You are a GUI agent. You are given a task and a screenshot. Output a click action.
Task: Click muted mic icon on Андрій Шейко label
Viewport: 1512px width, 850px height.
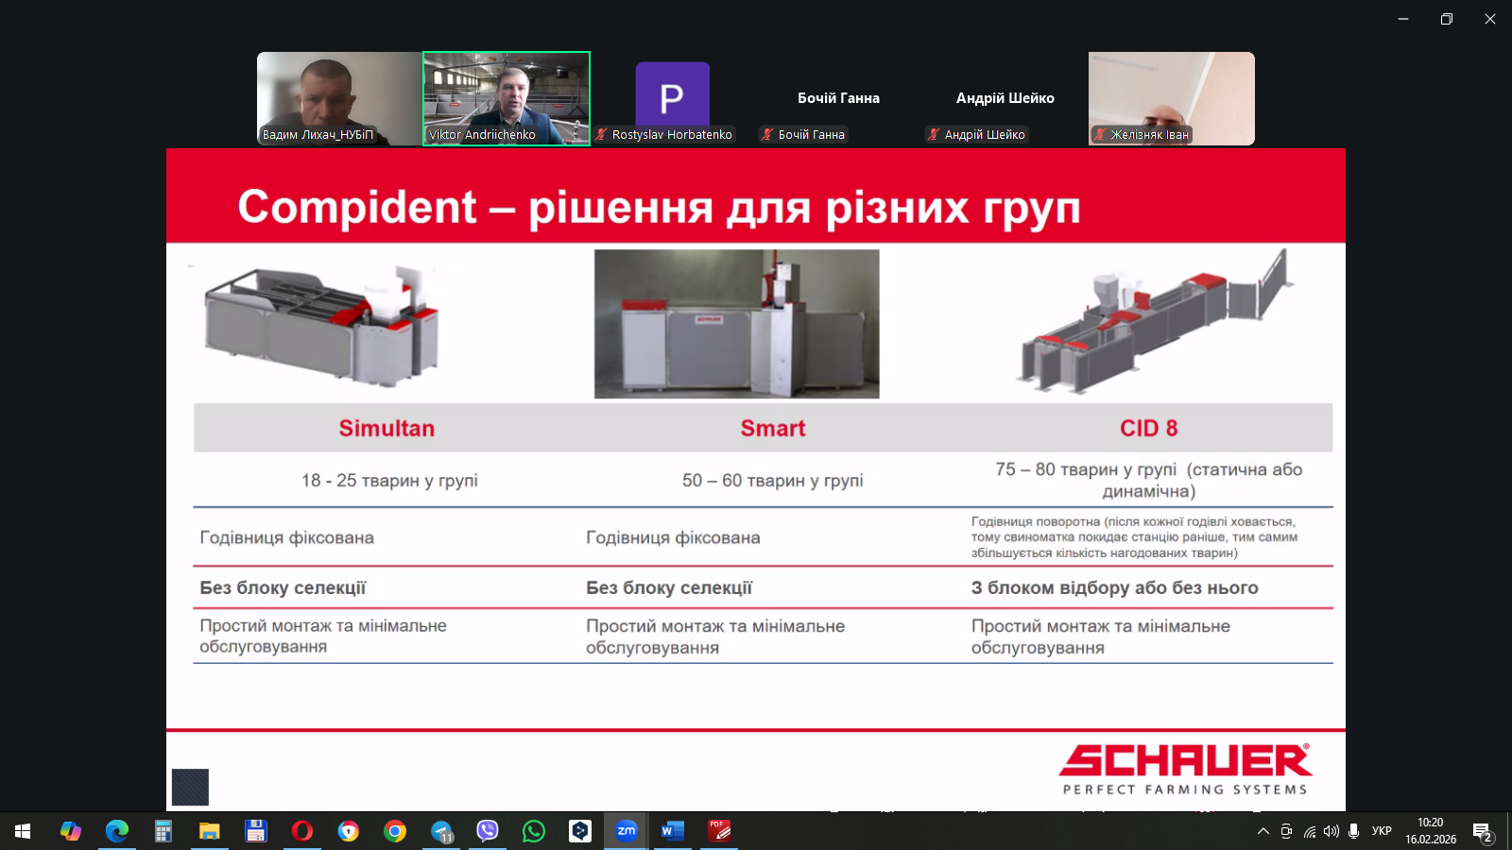pyautogui.click(x=934, y=134)
